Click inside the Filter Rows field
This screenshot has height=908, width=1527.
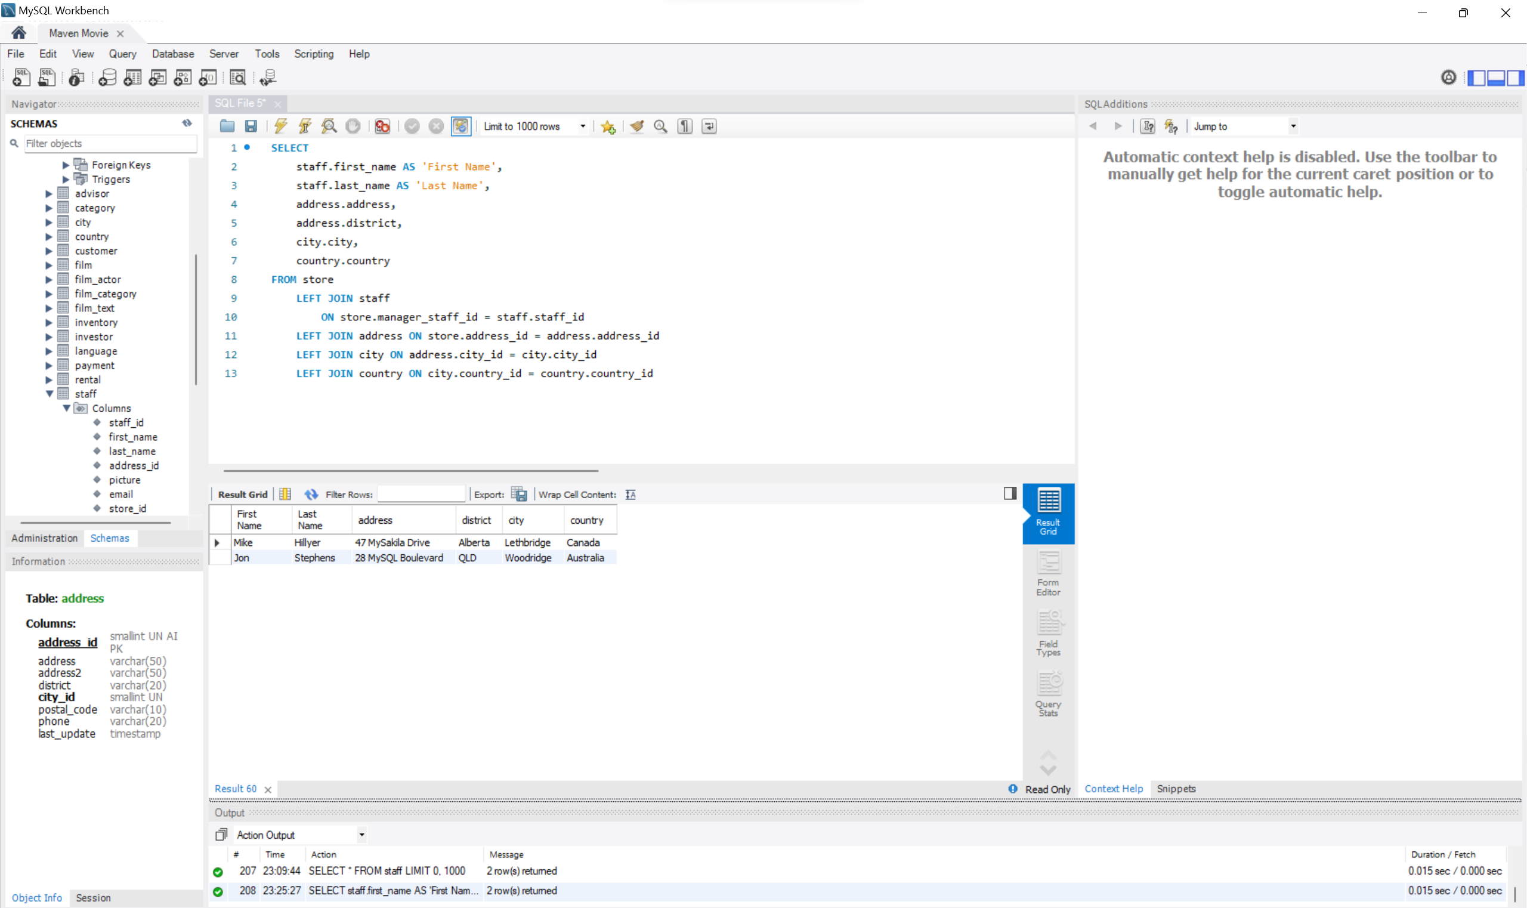click(x=421, y=494)
